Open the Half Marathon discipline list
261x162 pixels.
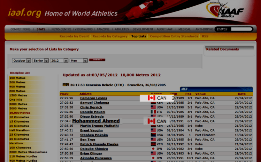pos(19,130)
